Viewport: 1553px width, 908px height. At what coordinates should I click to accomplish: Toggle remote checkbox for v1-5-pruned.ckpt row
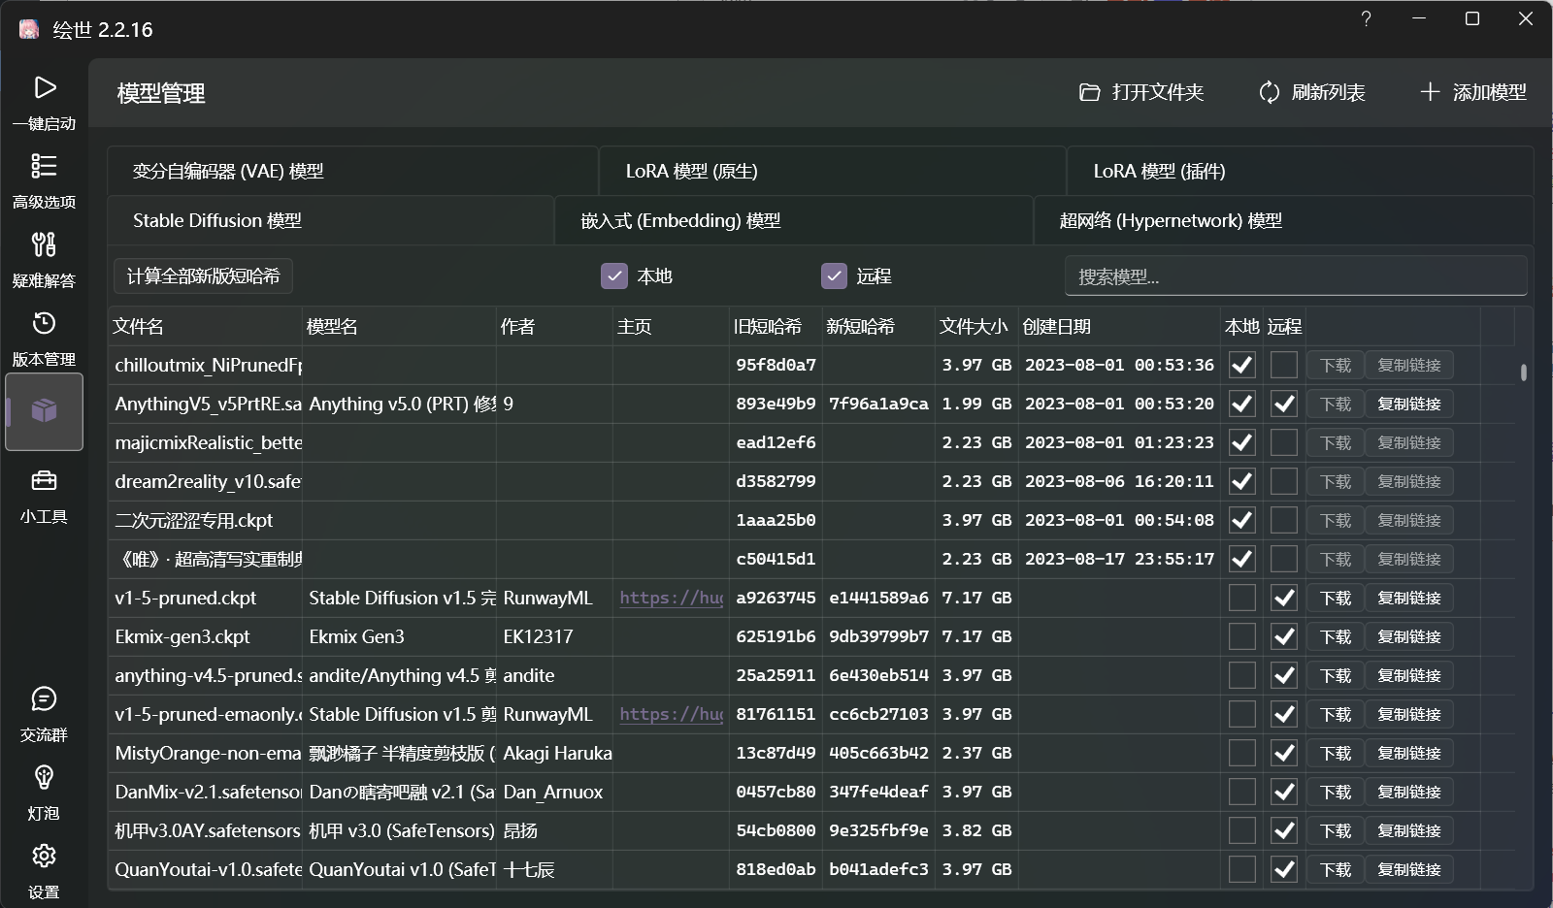1284,598
